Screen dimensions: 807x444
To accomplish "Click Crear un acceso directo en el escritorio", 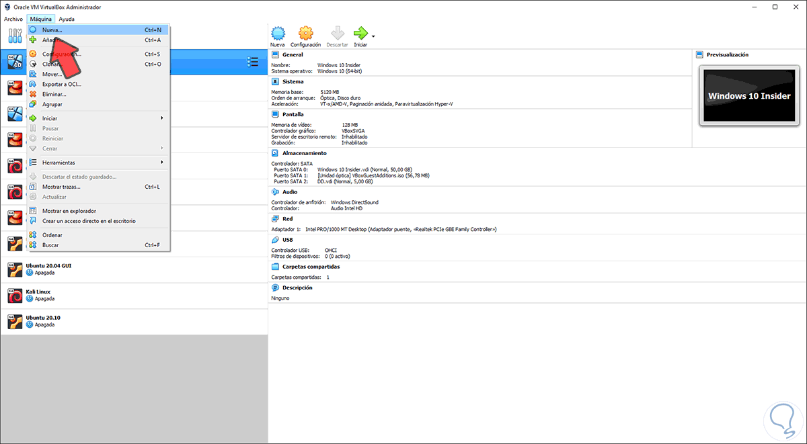I will [x=98, y=221].
